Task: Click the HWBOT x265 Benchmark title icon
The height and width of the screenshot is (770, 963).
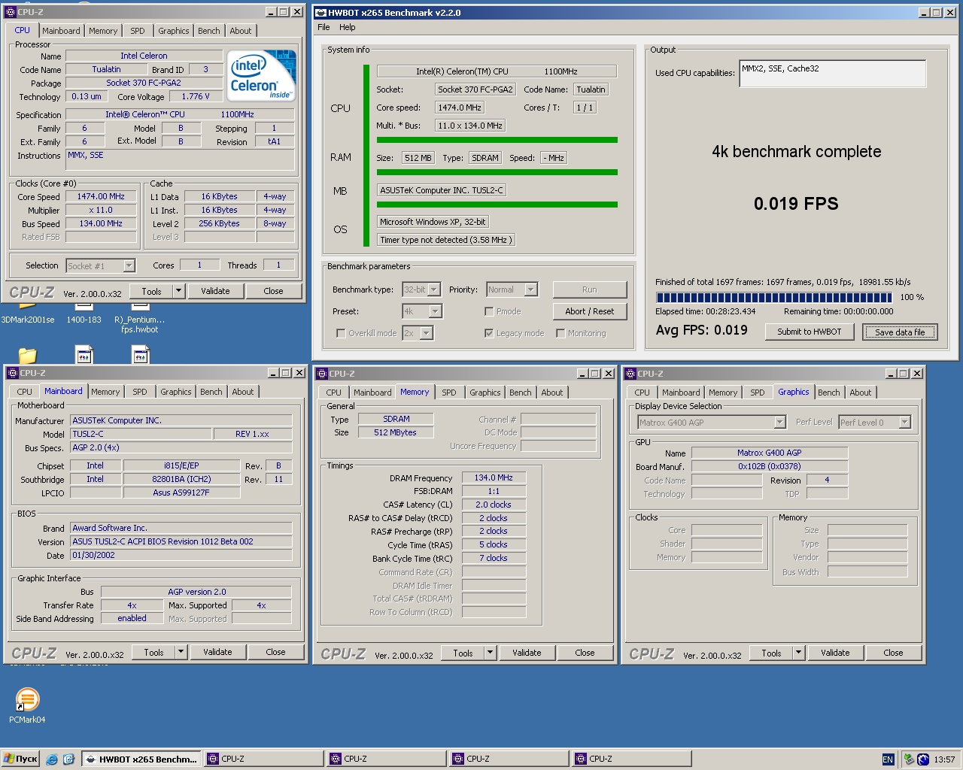Action: click(320, 12)
